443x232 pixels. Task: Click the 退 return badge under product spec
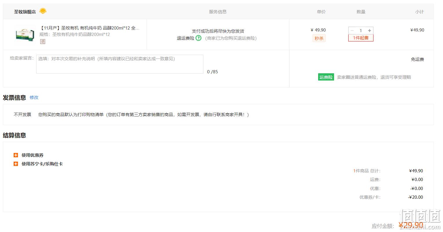pyautogui.click(x=43, y=41)
